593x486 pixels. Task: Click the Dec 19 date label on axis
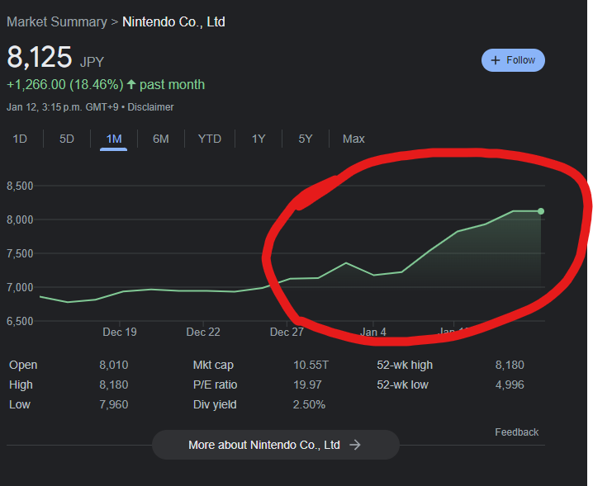click(x=120, y=333)
